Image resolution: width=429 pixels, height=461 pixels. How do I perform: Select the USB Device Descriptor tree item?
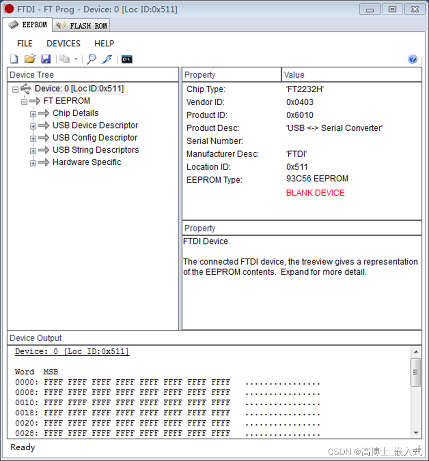[95, 126]
